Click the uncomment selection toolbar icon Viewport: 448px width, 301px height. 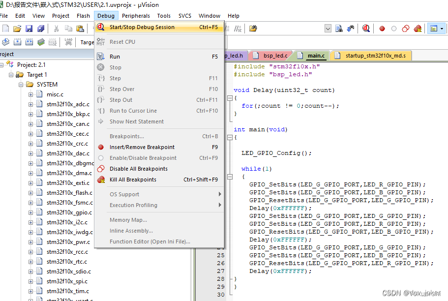click(x=238, y=29)
